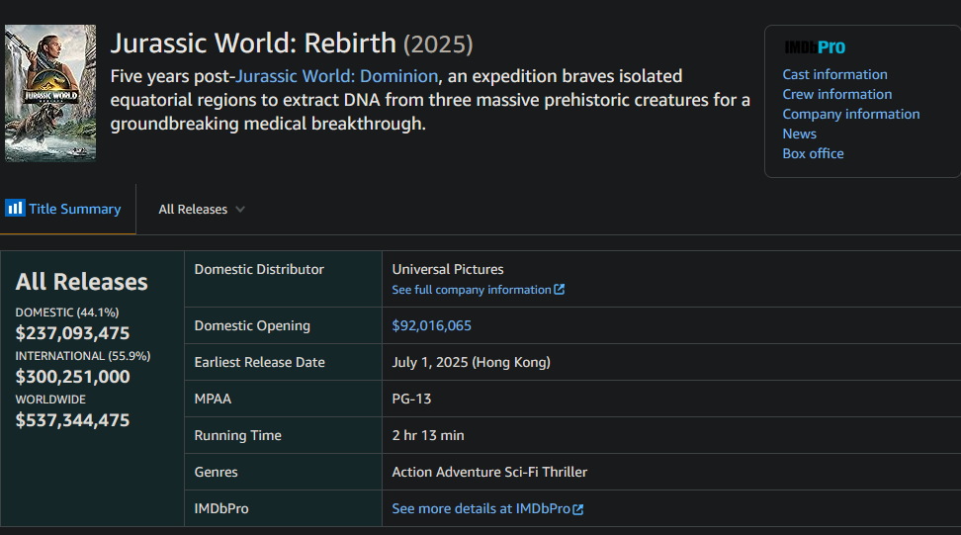Click the IMDbPro logo
Viewport: 961px width, 535px height.
click(x=815, y=47)
